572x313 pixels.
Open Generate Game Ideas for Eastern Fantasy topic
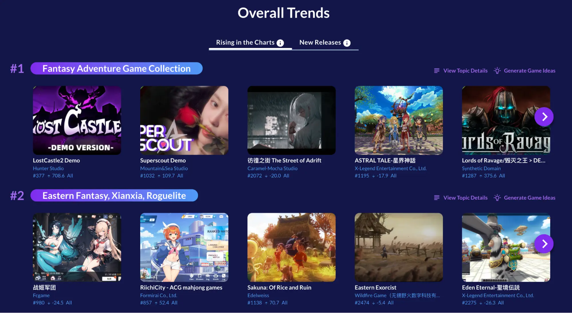tap(525, 198)
